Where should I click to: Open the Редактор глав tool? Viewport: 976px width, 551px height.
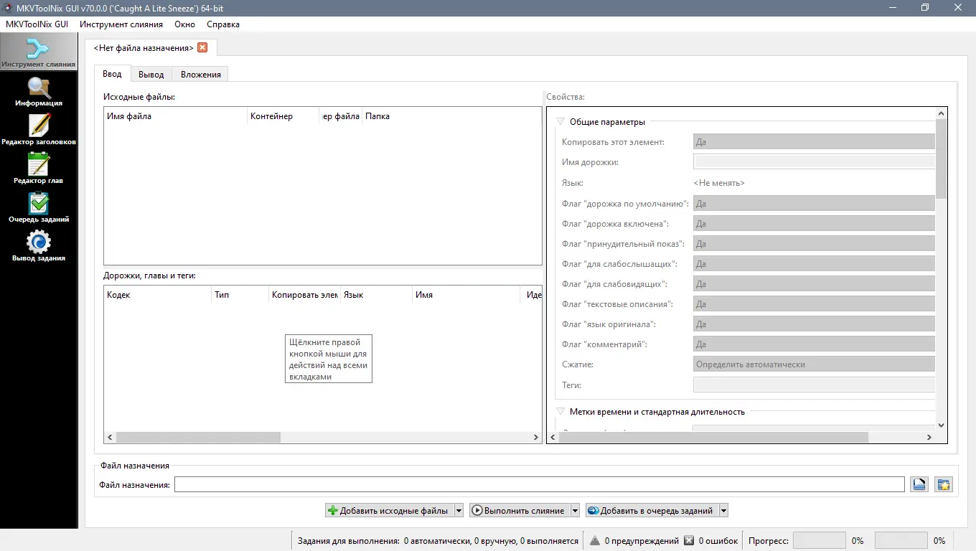tap(39, 169)
